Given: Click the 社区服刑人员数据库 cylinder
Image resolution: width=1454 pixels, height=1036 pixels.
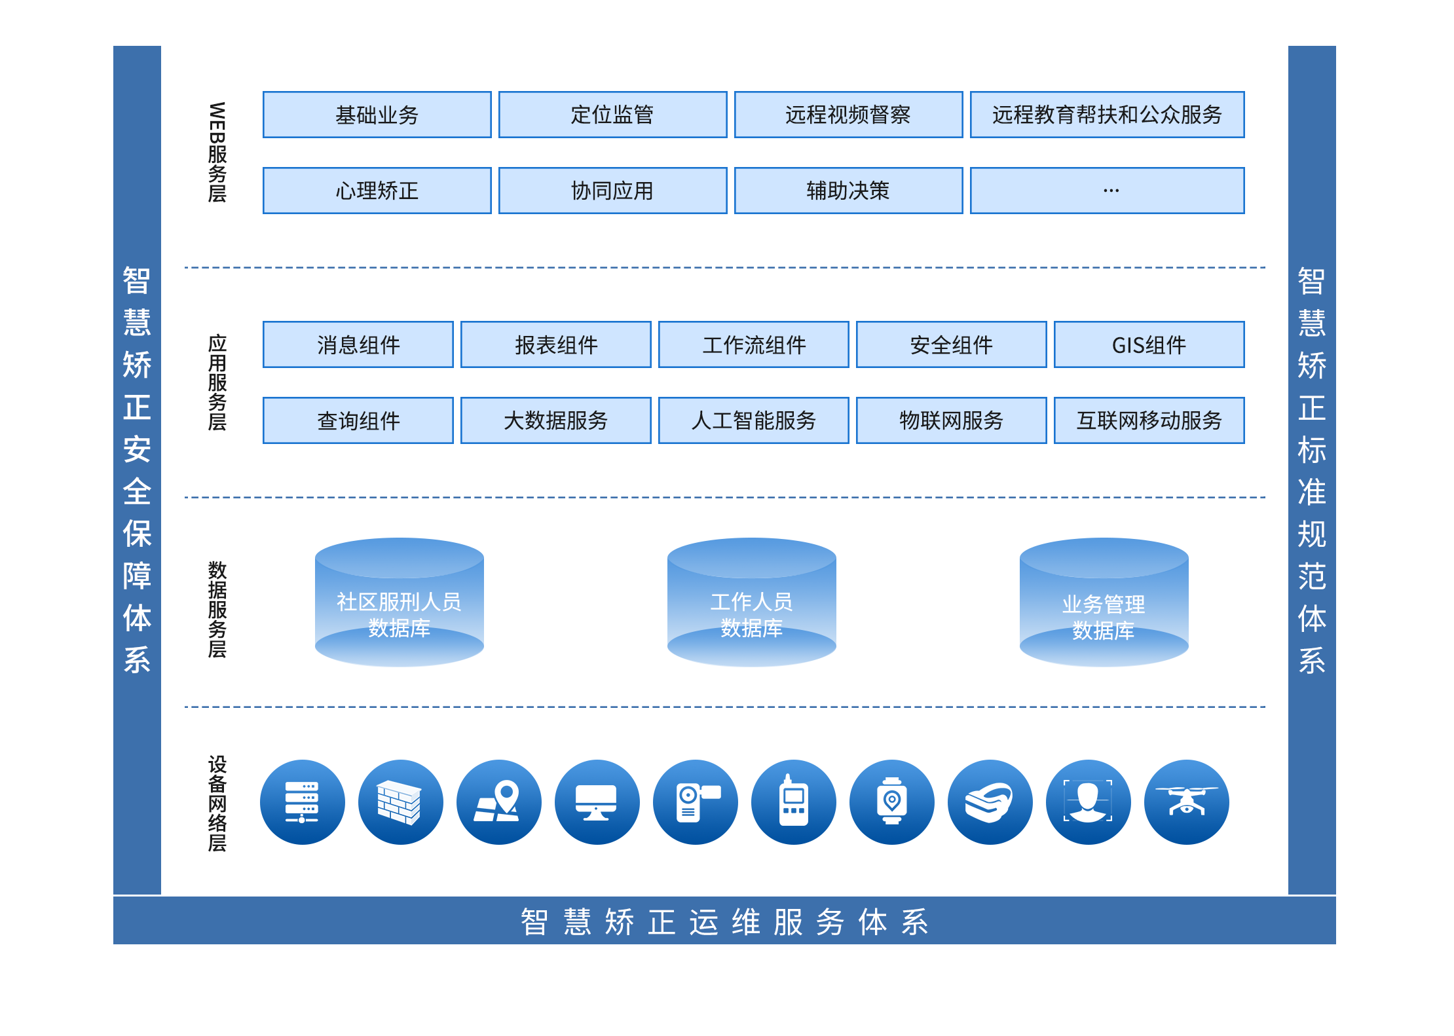Looking at the screenshot, I should (x=400, y=602).
